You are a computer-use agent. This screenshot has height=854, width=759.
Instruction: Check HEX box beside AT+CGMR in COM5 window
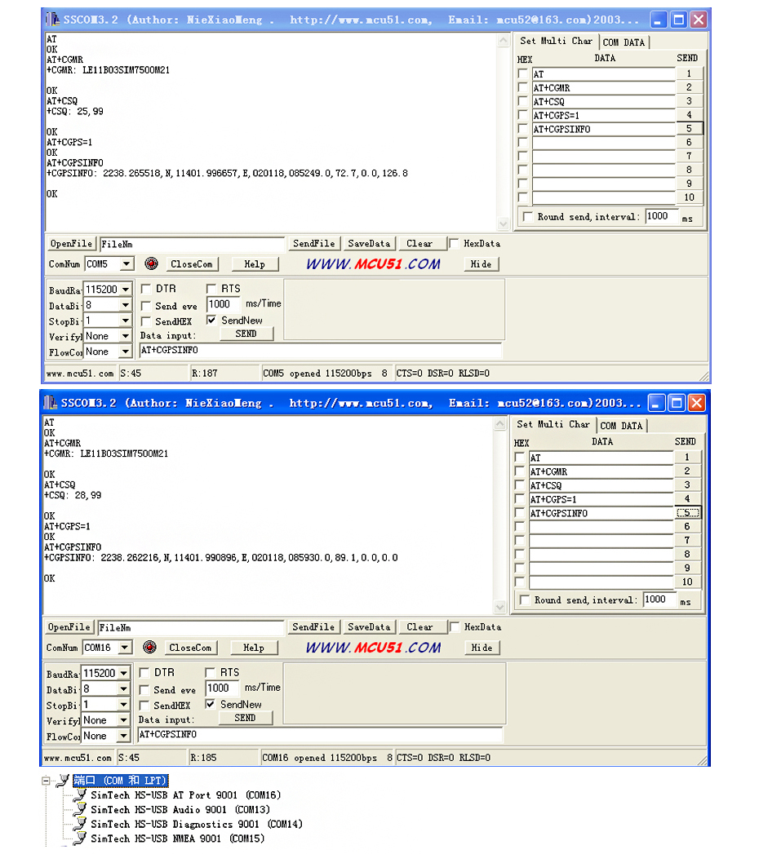tap(522, 88)
